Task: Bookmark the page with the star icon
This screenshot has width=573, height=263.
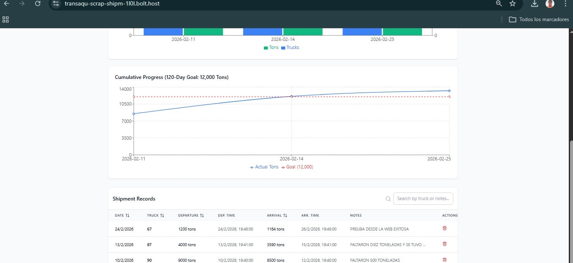Action: (513, 4)
